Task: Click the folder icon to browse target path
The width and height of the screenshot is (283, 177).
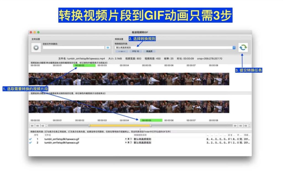Action: (x=108, y=48)
